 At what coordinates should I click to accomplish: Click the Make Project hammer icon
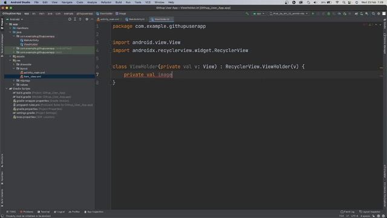tap(247, 13)
